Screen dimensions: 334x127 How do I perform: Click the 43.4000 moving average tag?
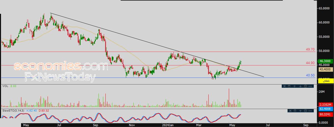coord(325,70)
